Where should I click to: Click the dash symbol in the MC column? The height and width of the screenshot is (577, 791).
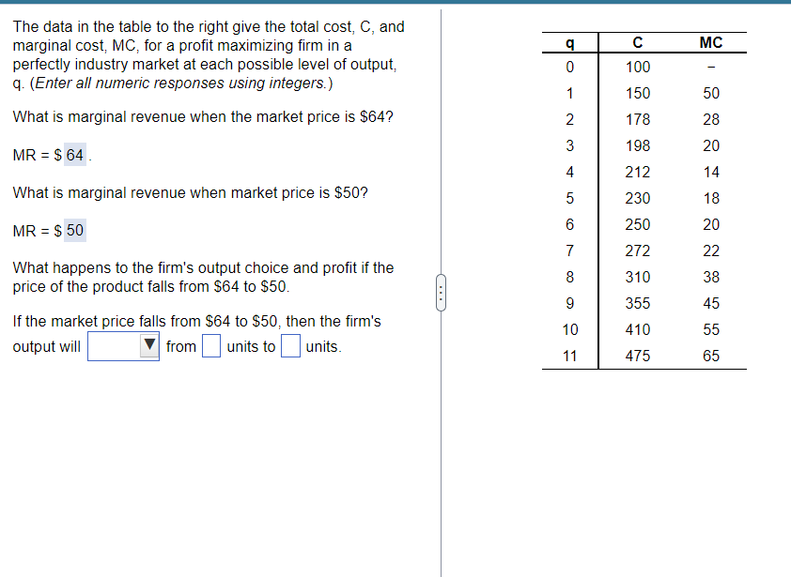pos(710,67)
